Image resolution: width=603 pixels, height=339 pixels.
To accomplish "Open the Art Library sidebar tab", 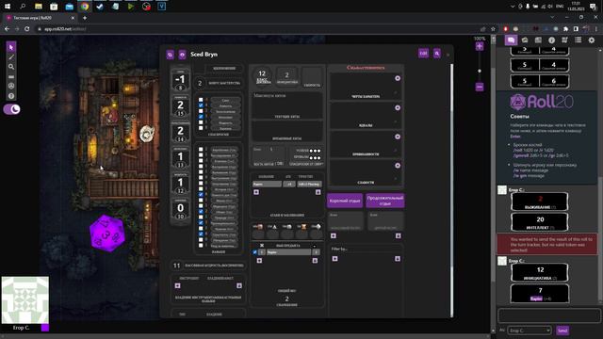I will tap(525, 40).
